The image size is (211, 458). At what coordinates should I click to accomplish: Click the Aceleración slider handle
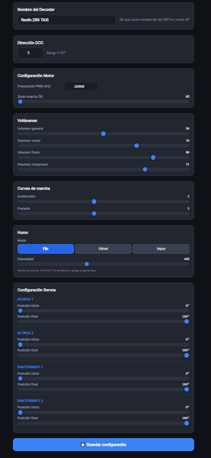tap(94, 201)
